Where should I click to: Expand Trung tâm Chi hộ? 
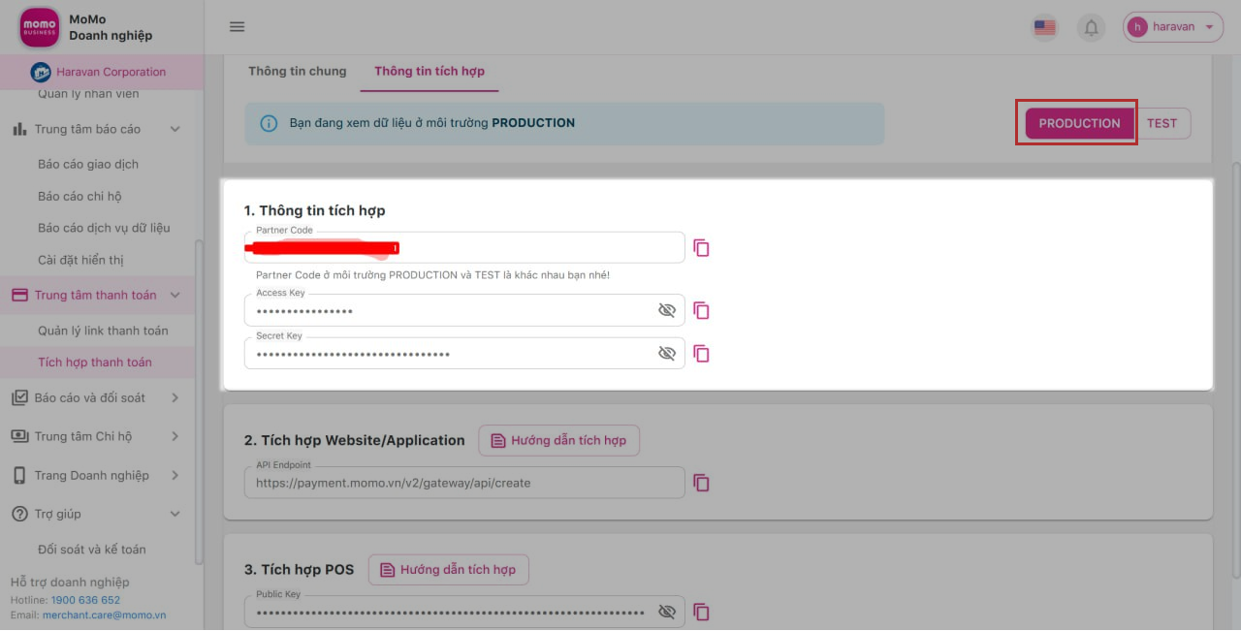(175, 436)
